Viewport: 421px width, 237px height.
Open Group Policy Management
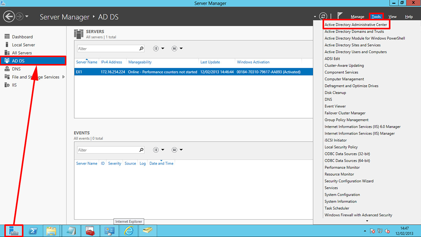click(346, 120)
